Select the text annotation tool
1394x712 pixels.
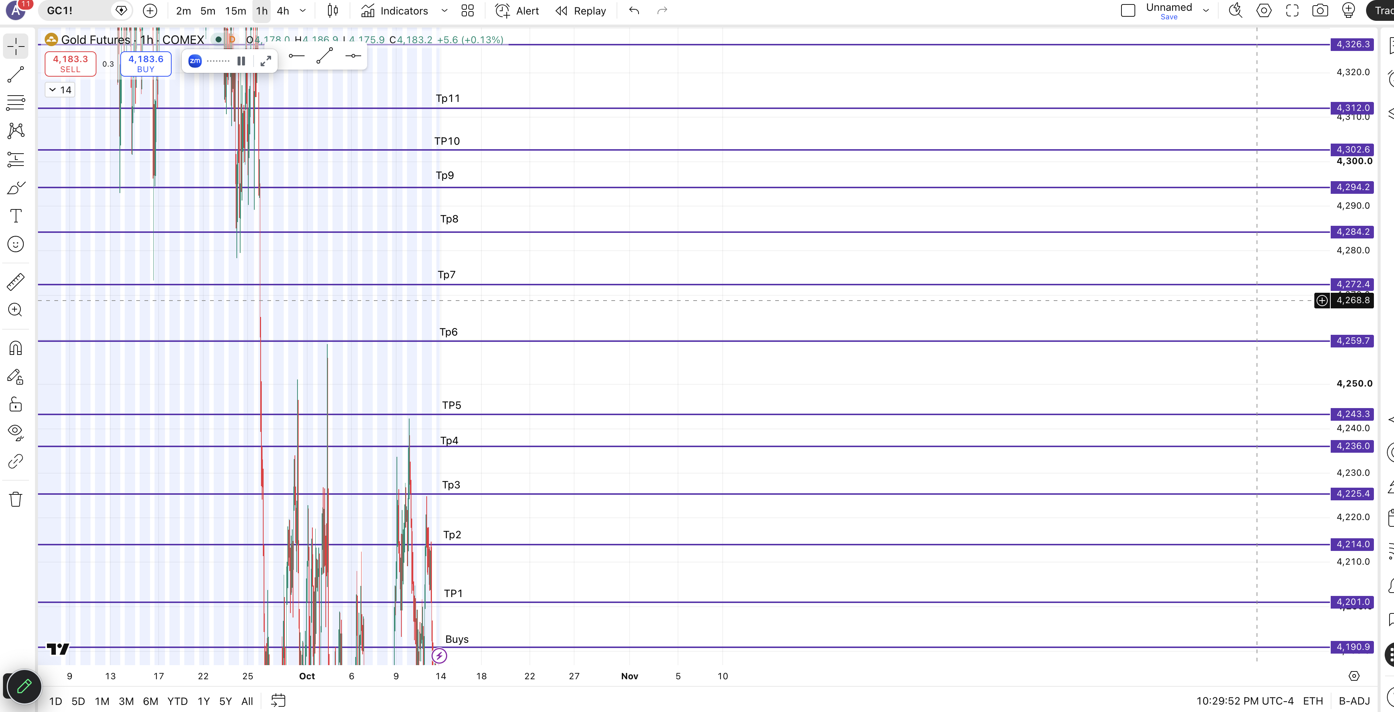pos(16,216)
